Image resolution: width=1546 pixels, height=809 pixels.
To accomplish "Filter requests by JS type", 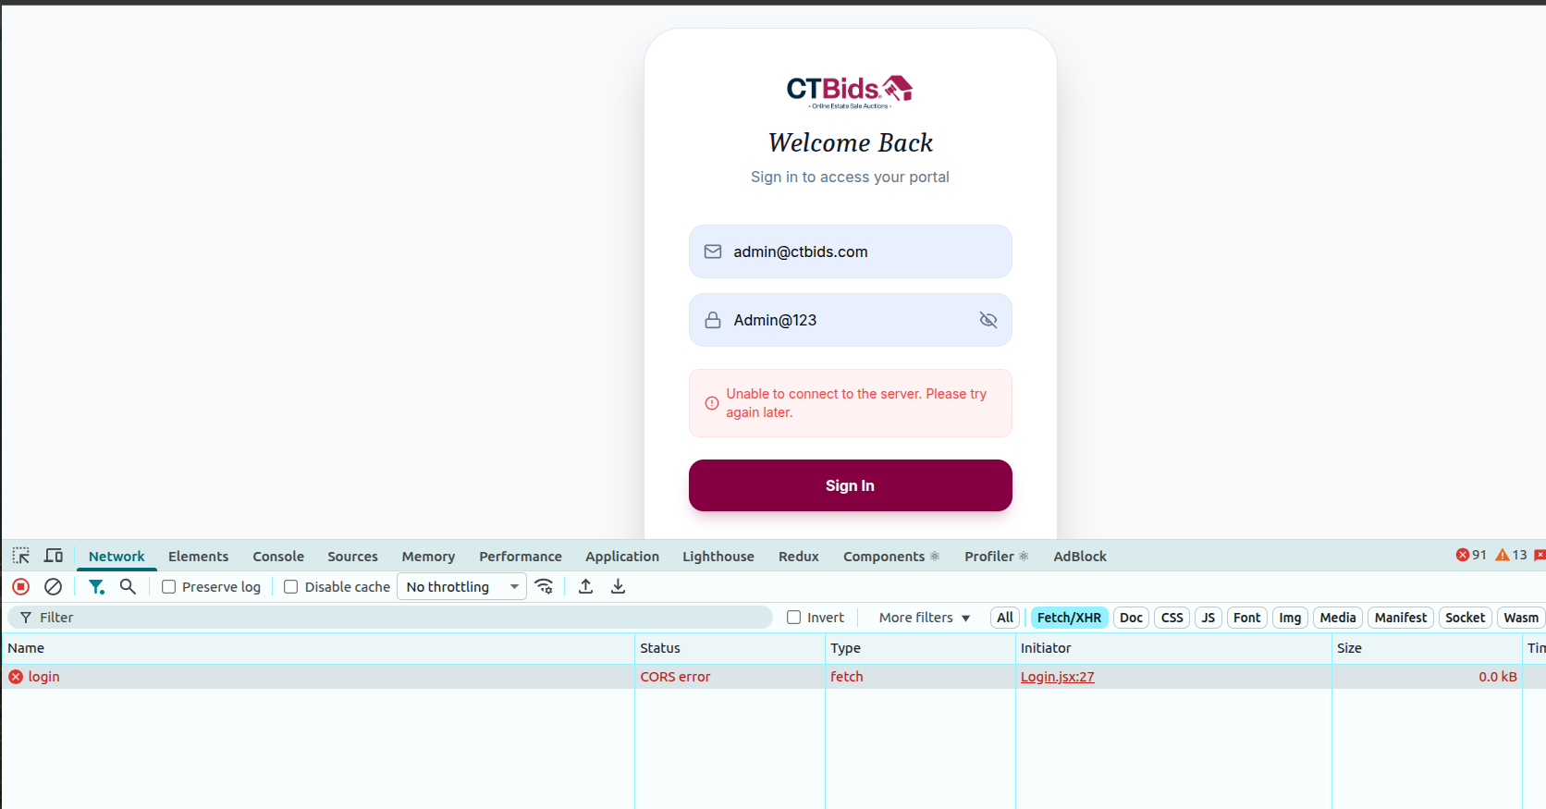I will pyautogui.click(x=1209, y=618).
